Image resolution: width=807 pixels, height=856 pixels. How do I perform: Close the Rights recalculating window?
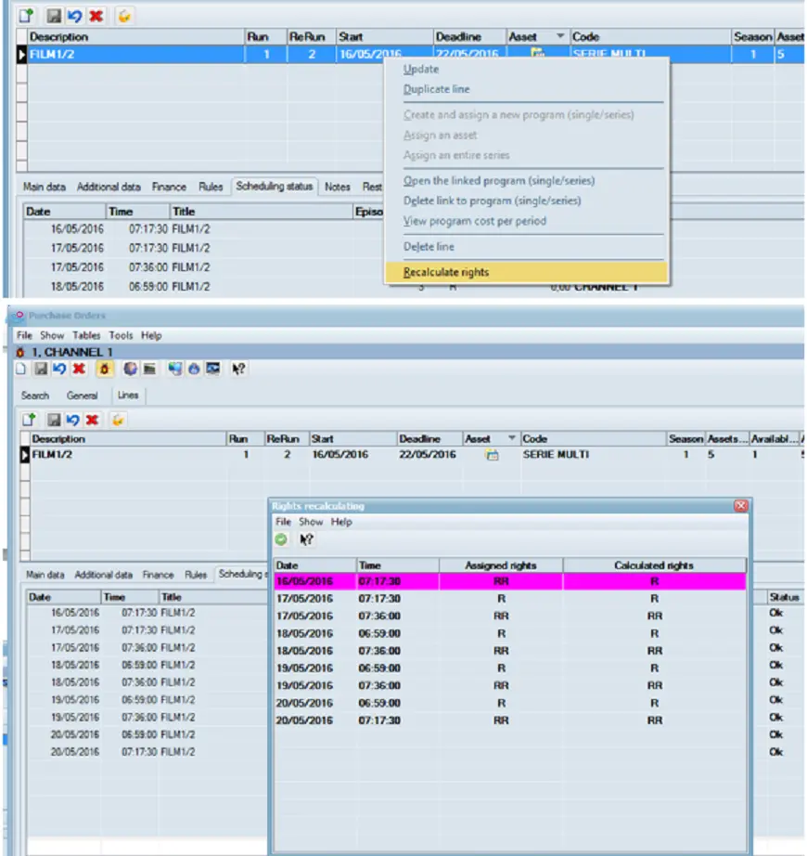pos(740,506)
